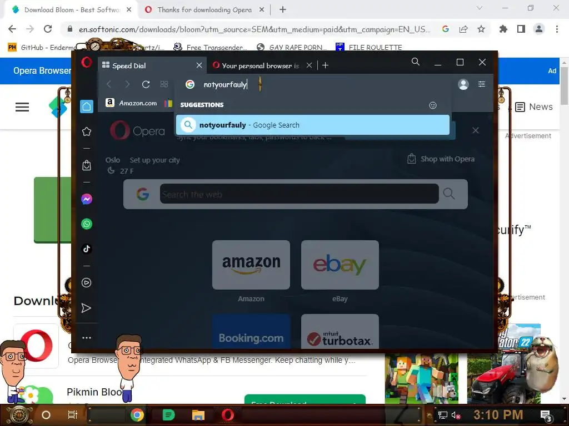Expand Chrome tab search chevron
The width and height of the screenshot is (569, 426).
pos(480,8)
